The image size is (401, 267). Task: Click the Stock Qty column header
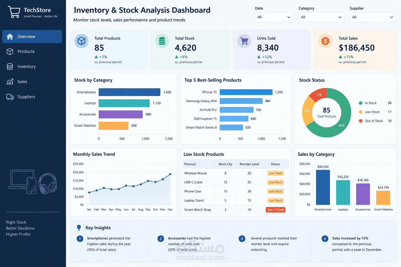225,164
